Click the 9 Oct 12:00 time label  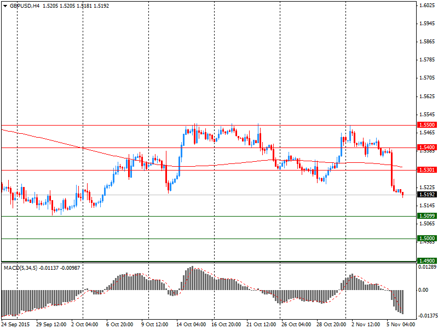155,325
